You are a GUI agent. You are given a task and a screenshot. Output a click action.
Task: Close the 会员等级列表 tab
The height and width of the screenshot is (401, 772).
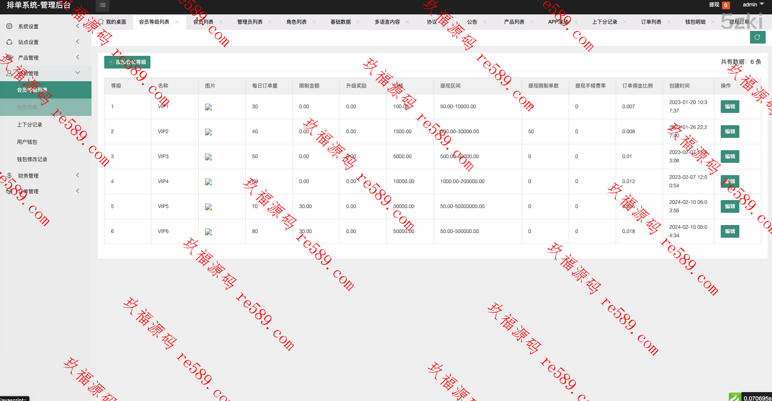(x=177, y=22)
